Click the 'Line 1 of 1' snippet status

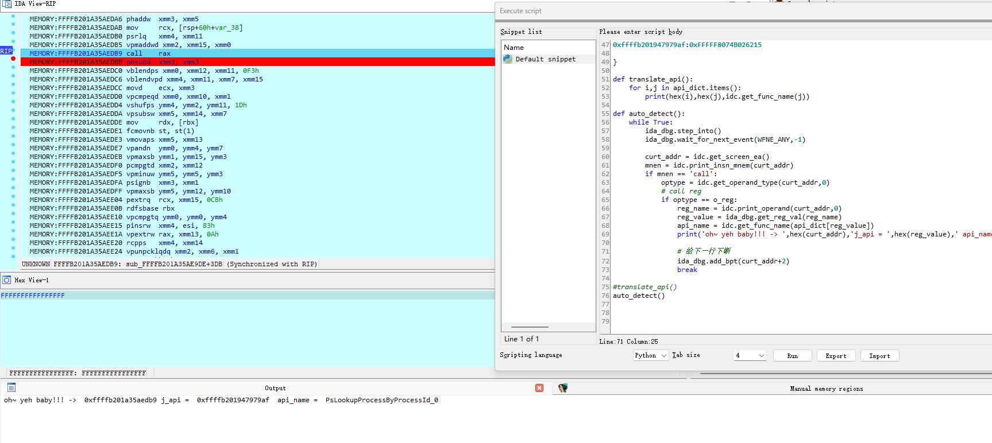522,339
